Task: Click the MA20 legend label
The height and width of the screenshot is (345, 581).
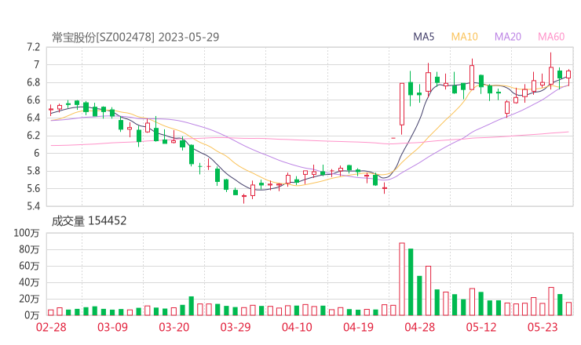Action: (508, 37)
